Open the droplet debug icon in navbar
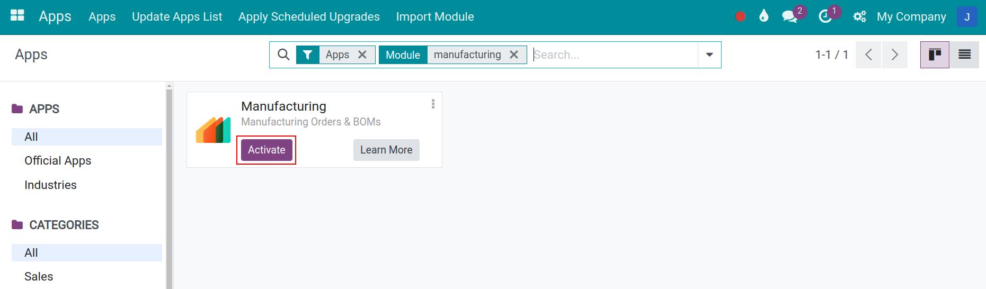Screen dimensions: 986x289 pyautogui.click(x=763, y=16)
